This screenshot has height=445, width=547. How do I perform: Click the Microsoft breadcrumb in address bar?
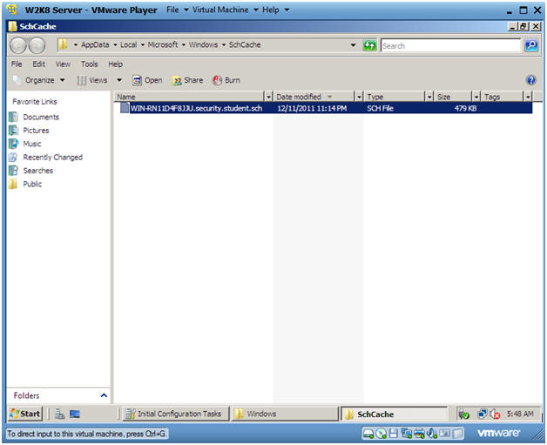(x=163, y=44)
